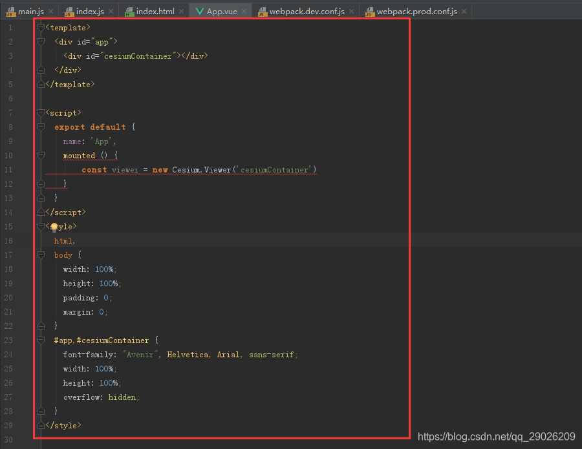Collapse the body CSS rule fold marker
Image resolution: width=582 pixels, height=449 pixels.
coord(40,255)
